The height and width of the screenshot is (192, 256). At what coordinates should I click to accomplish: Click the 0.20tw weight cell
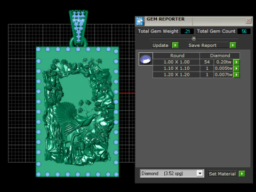(x=223, y=62)
